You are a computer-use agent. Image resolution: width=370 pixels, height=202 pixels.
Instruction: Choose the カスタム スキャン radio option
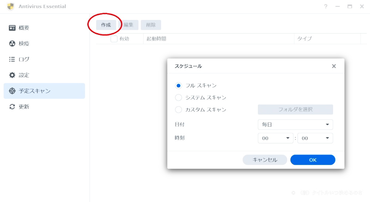(x=178, y=109)
